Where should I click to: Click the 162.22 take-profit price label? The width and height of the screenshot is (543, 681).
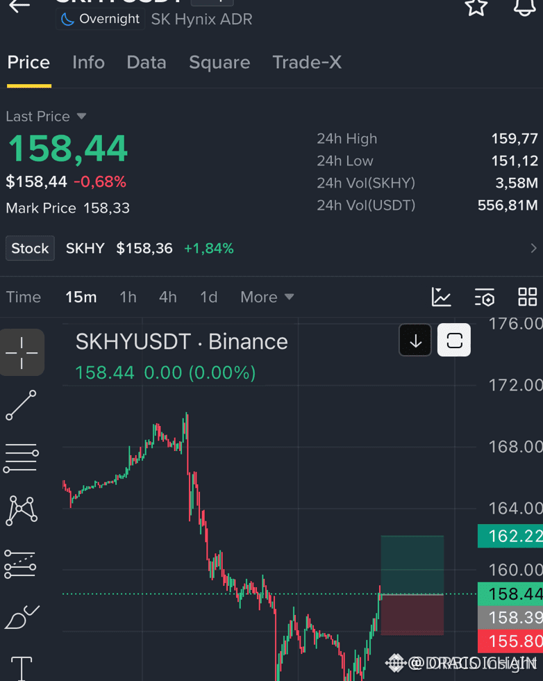[x=510, y=536]
